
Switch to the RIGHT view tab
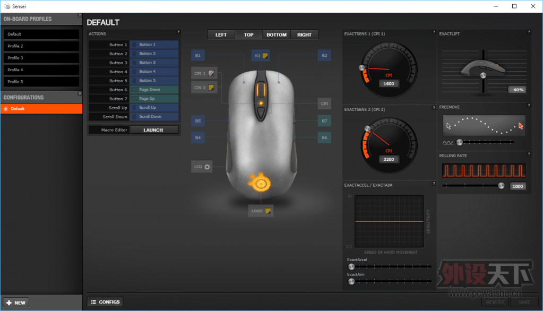pos(304,34)
